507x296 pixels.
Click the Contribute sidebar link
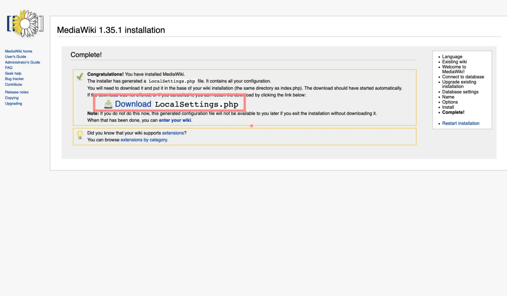pos(14,84)
